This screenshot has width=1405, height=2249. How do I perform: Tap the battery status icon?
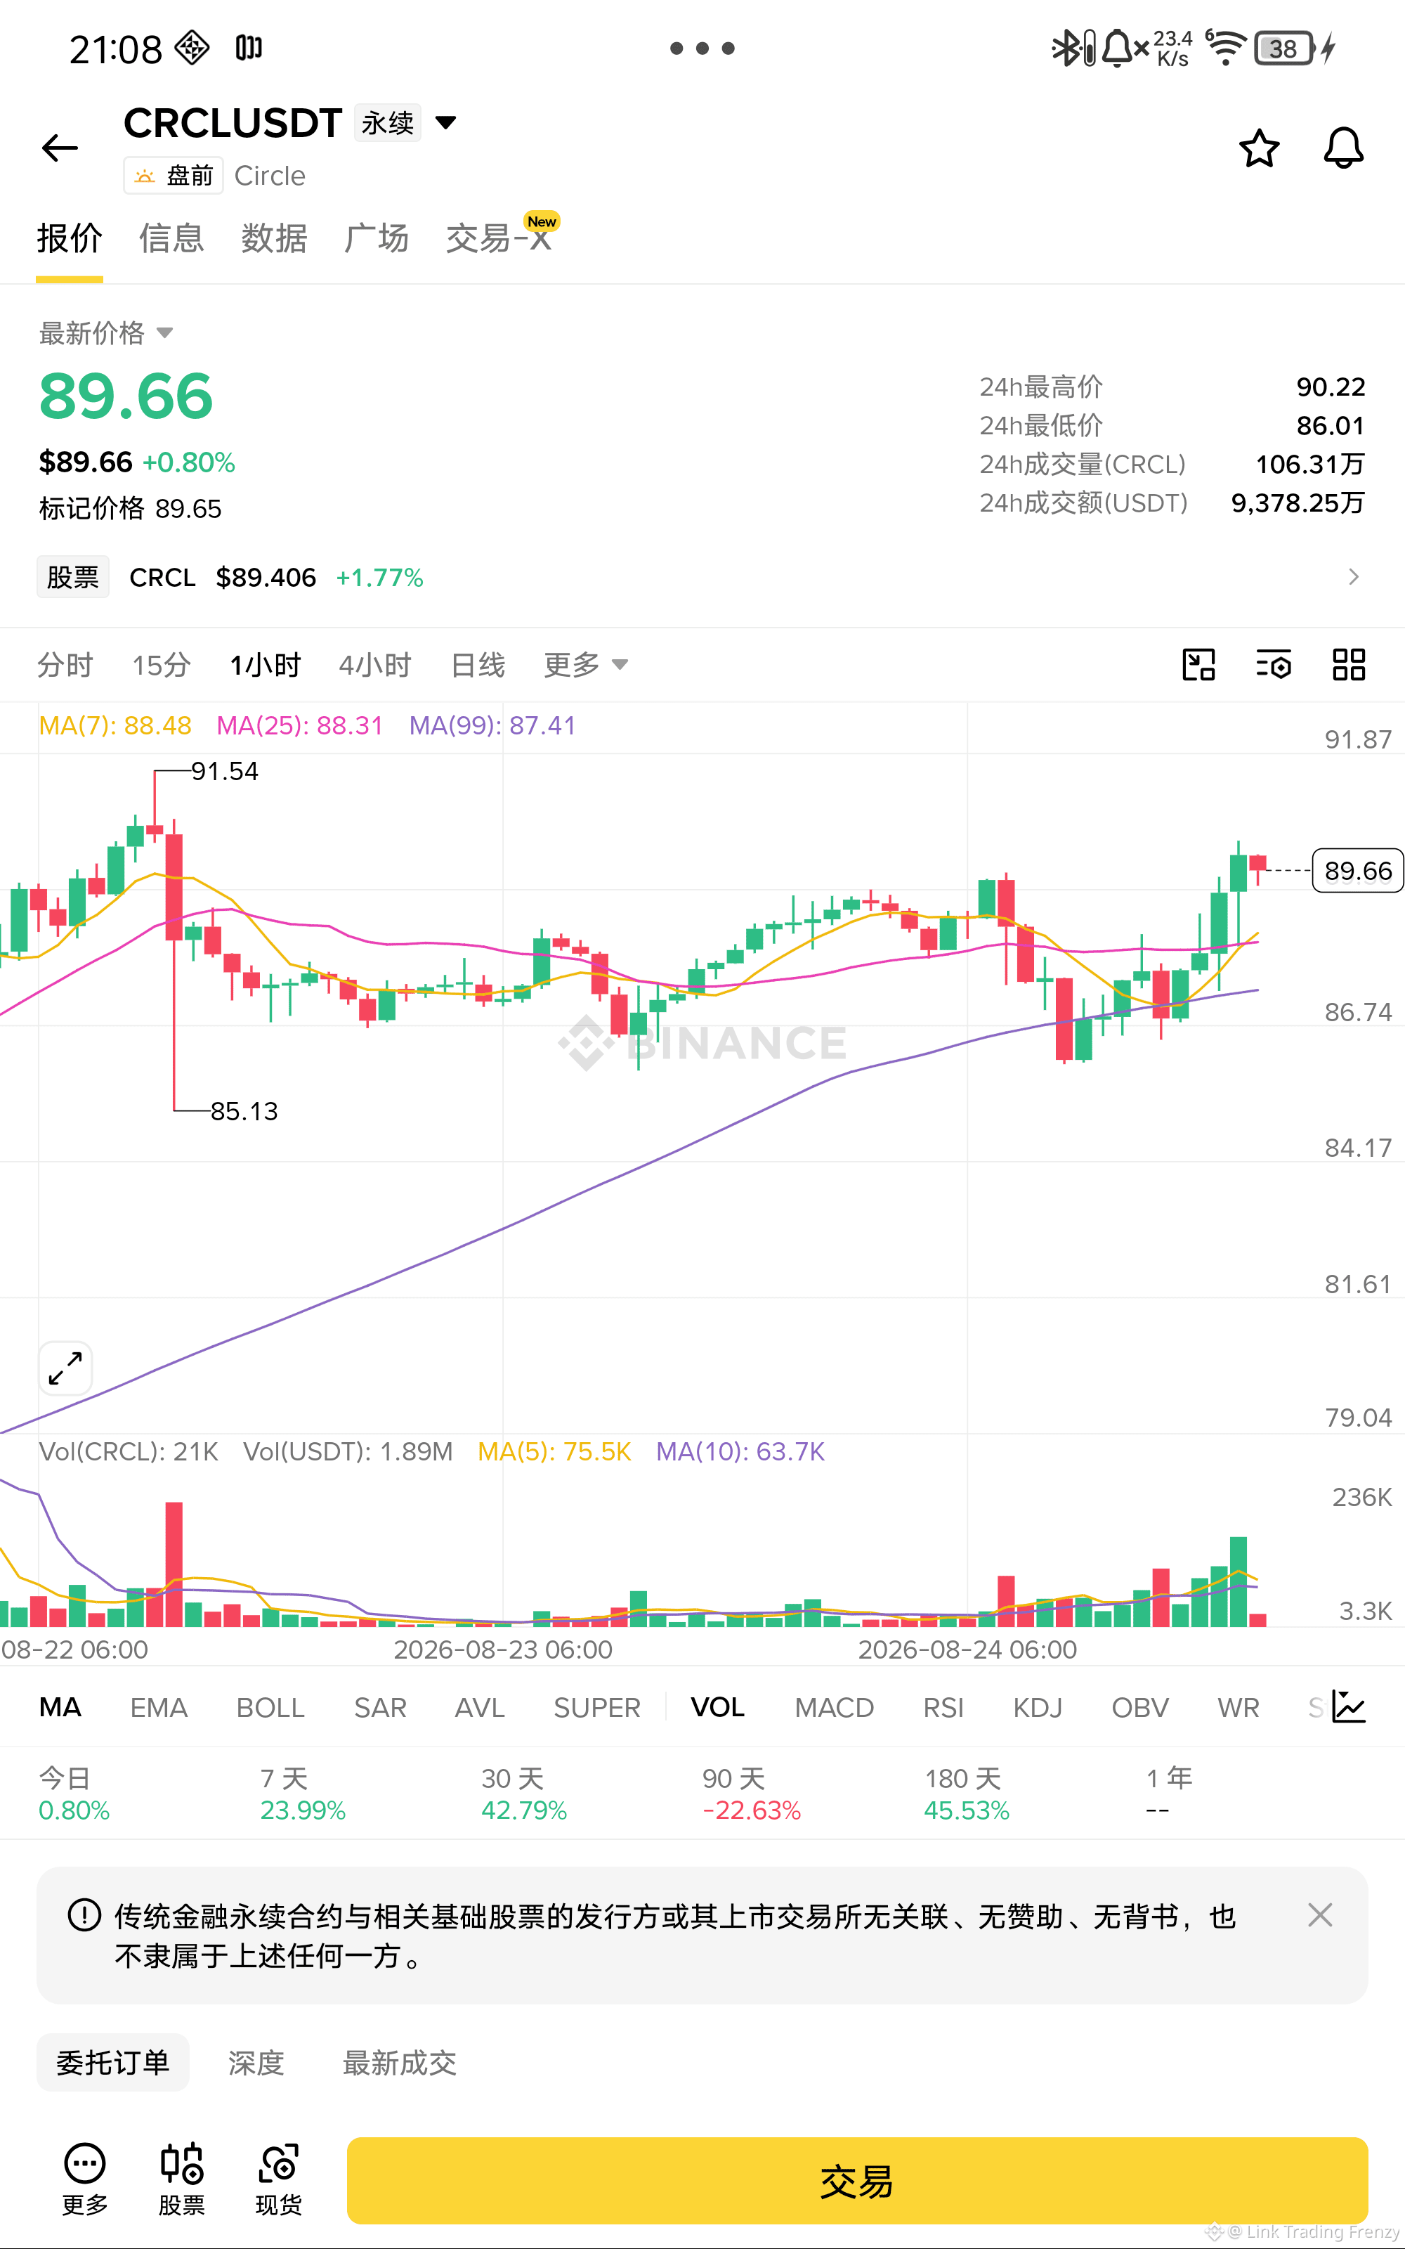1284,48
